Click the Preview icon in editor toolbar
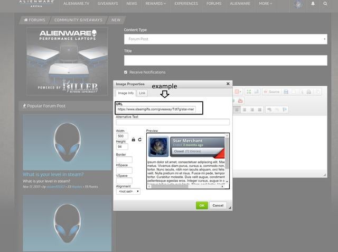 [301, 92]
